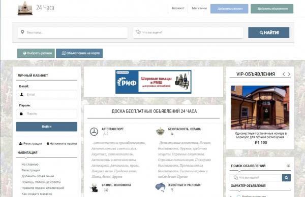The image size is (305, 197).
Task: Click the Войти login button
Action: [x=47, y=127]
